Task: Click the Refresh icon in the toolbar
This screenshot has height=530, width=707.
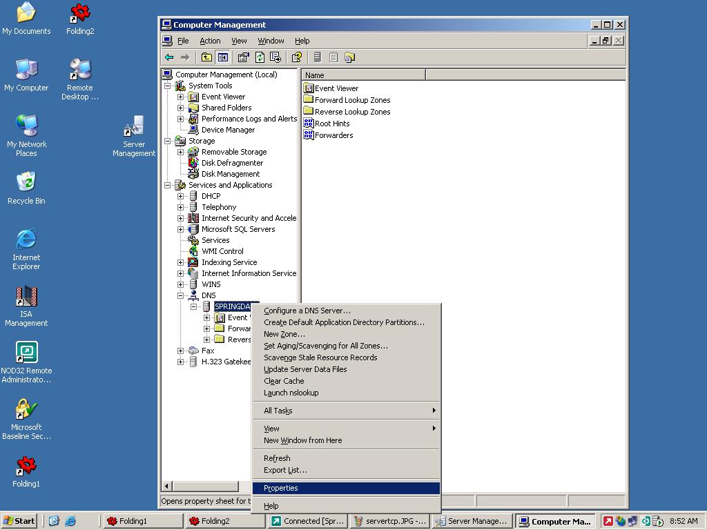Action: (x=260, y=57)
